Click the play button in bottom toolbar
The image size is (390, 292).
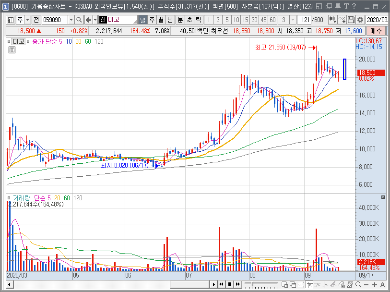(213, 284)
